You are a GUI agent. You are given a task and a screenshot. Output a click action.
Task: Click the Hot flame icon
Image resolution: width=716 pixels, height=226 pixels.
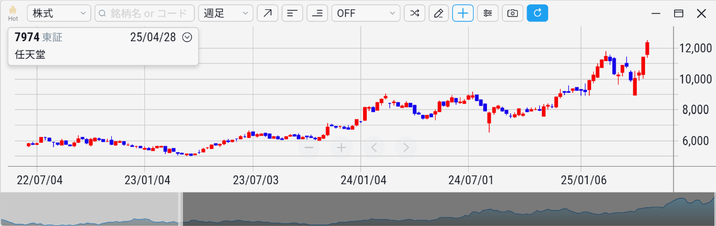[x=13, y=13]
